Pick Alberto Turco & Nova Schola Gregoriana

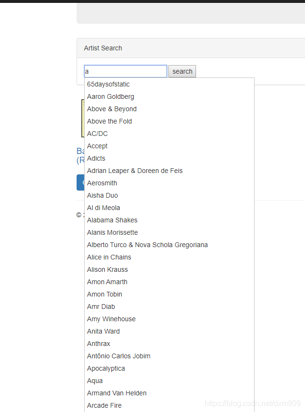(x=169, y=245)
